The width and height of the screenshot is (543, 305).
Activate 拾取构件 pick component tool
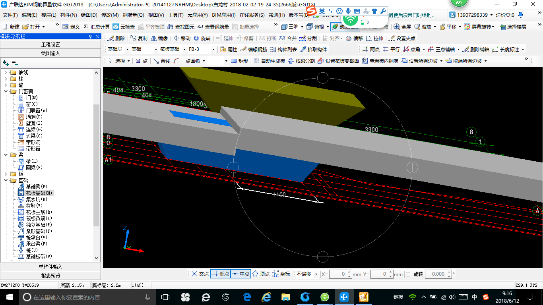click(313, 50)
